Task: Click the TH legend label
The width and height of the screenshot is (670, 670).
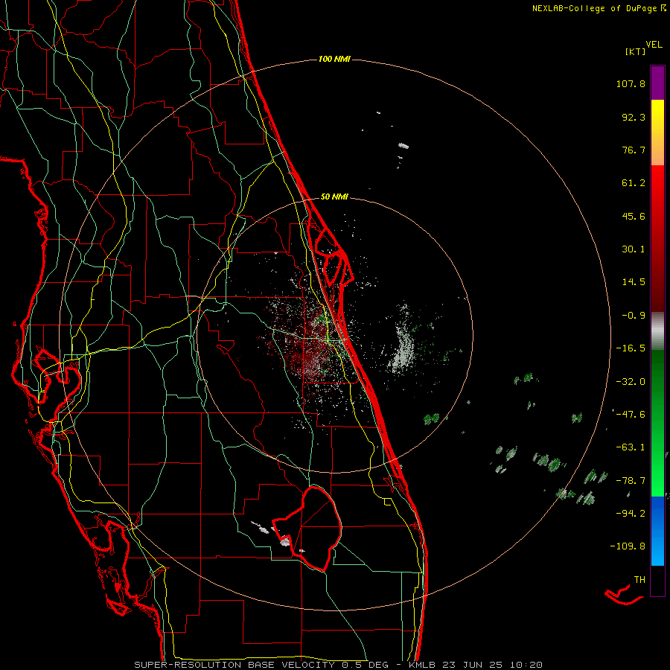Action: (639, 579)
